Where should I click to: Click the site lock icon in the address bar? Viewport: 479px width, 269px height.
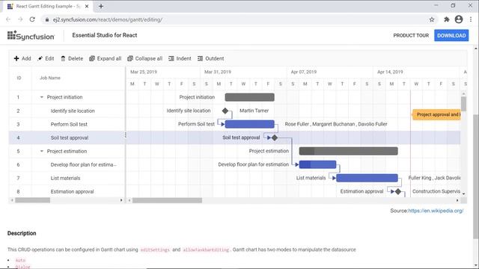(46, 19)
